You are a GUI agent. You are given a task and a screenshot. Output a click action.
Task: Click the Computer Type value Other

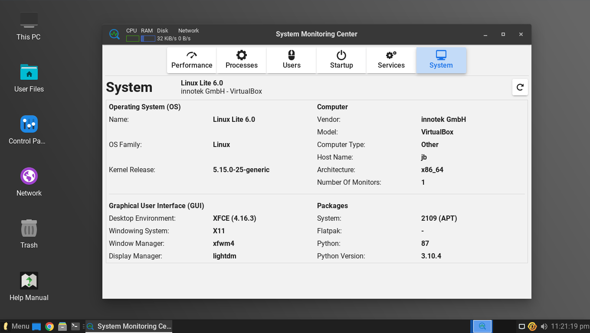point(430,144)
